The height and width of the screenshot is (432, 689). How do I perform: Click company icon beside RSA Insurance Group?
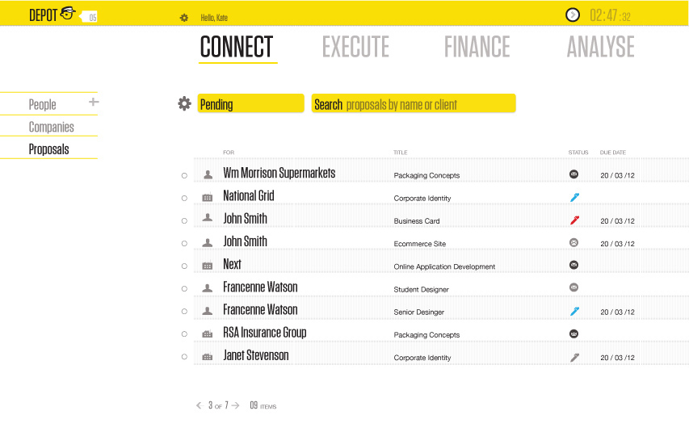coord(208,334)
